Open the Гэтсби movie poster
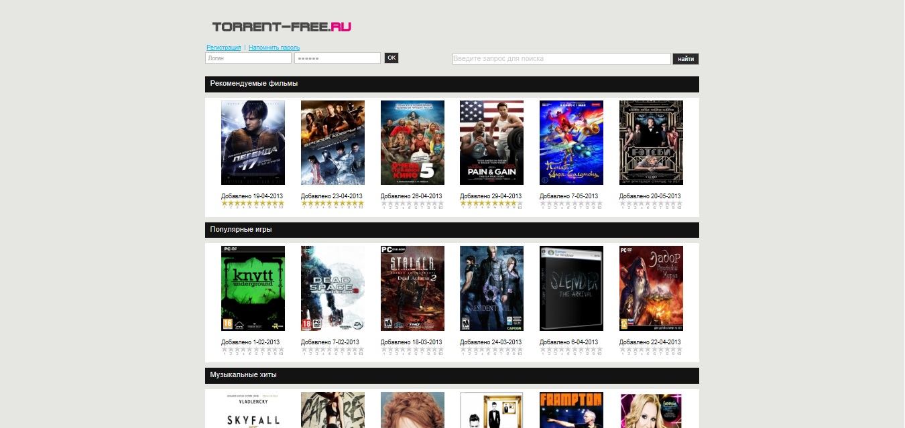Image resolution: width=905 pixels, height=428 pixels. pyautogui.click(x=651, y=143)
